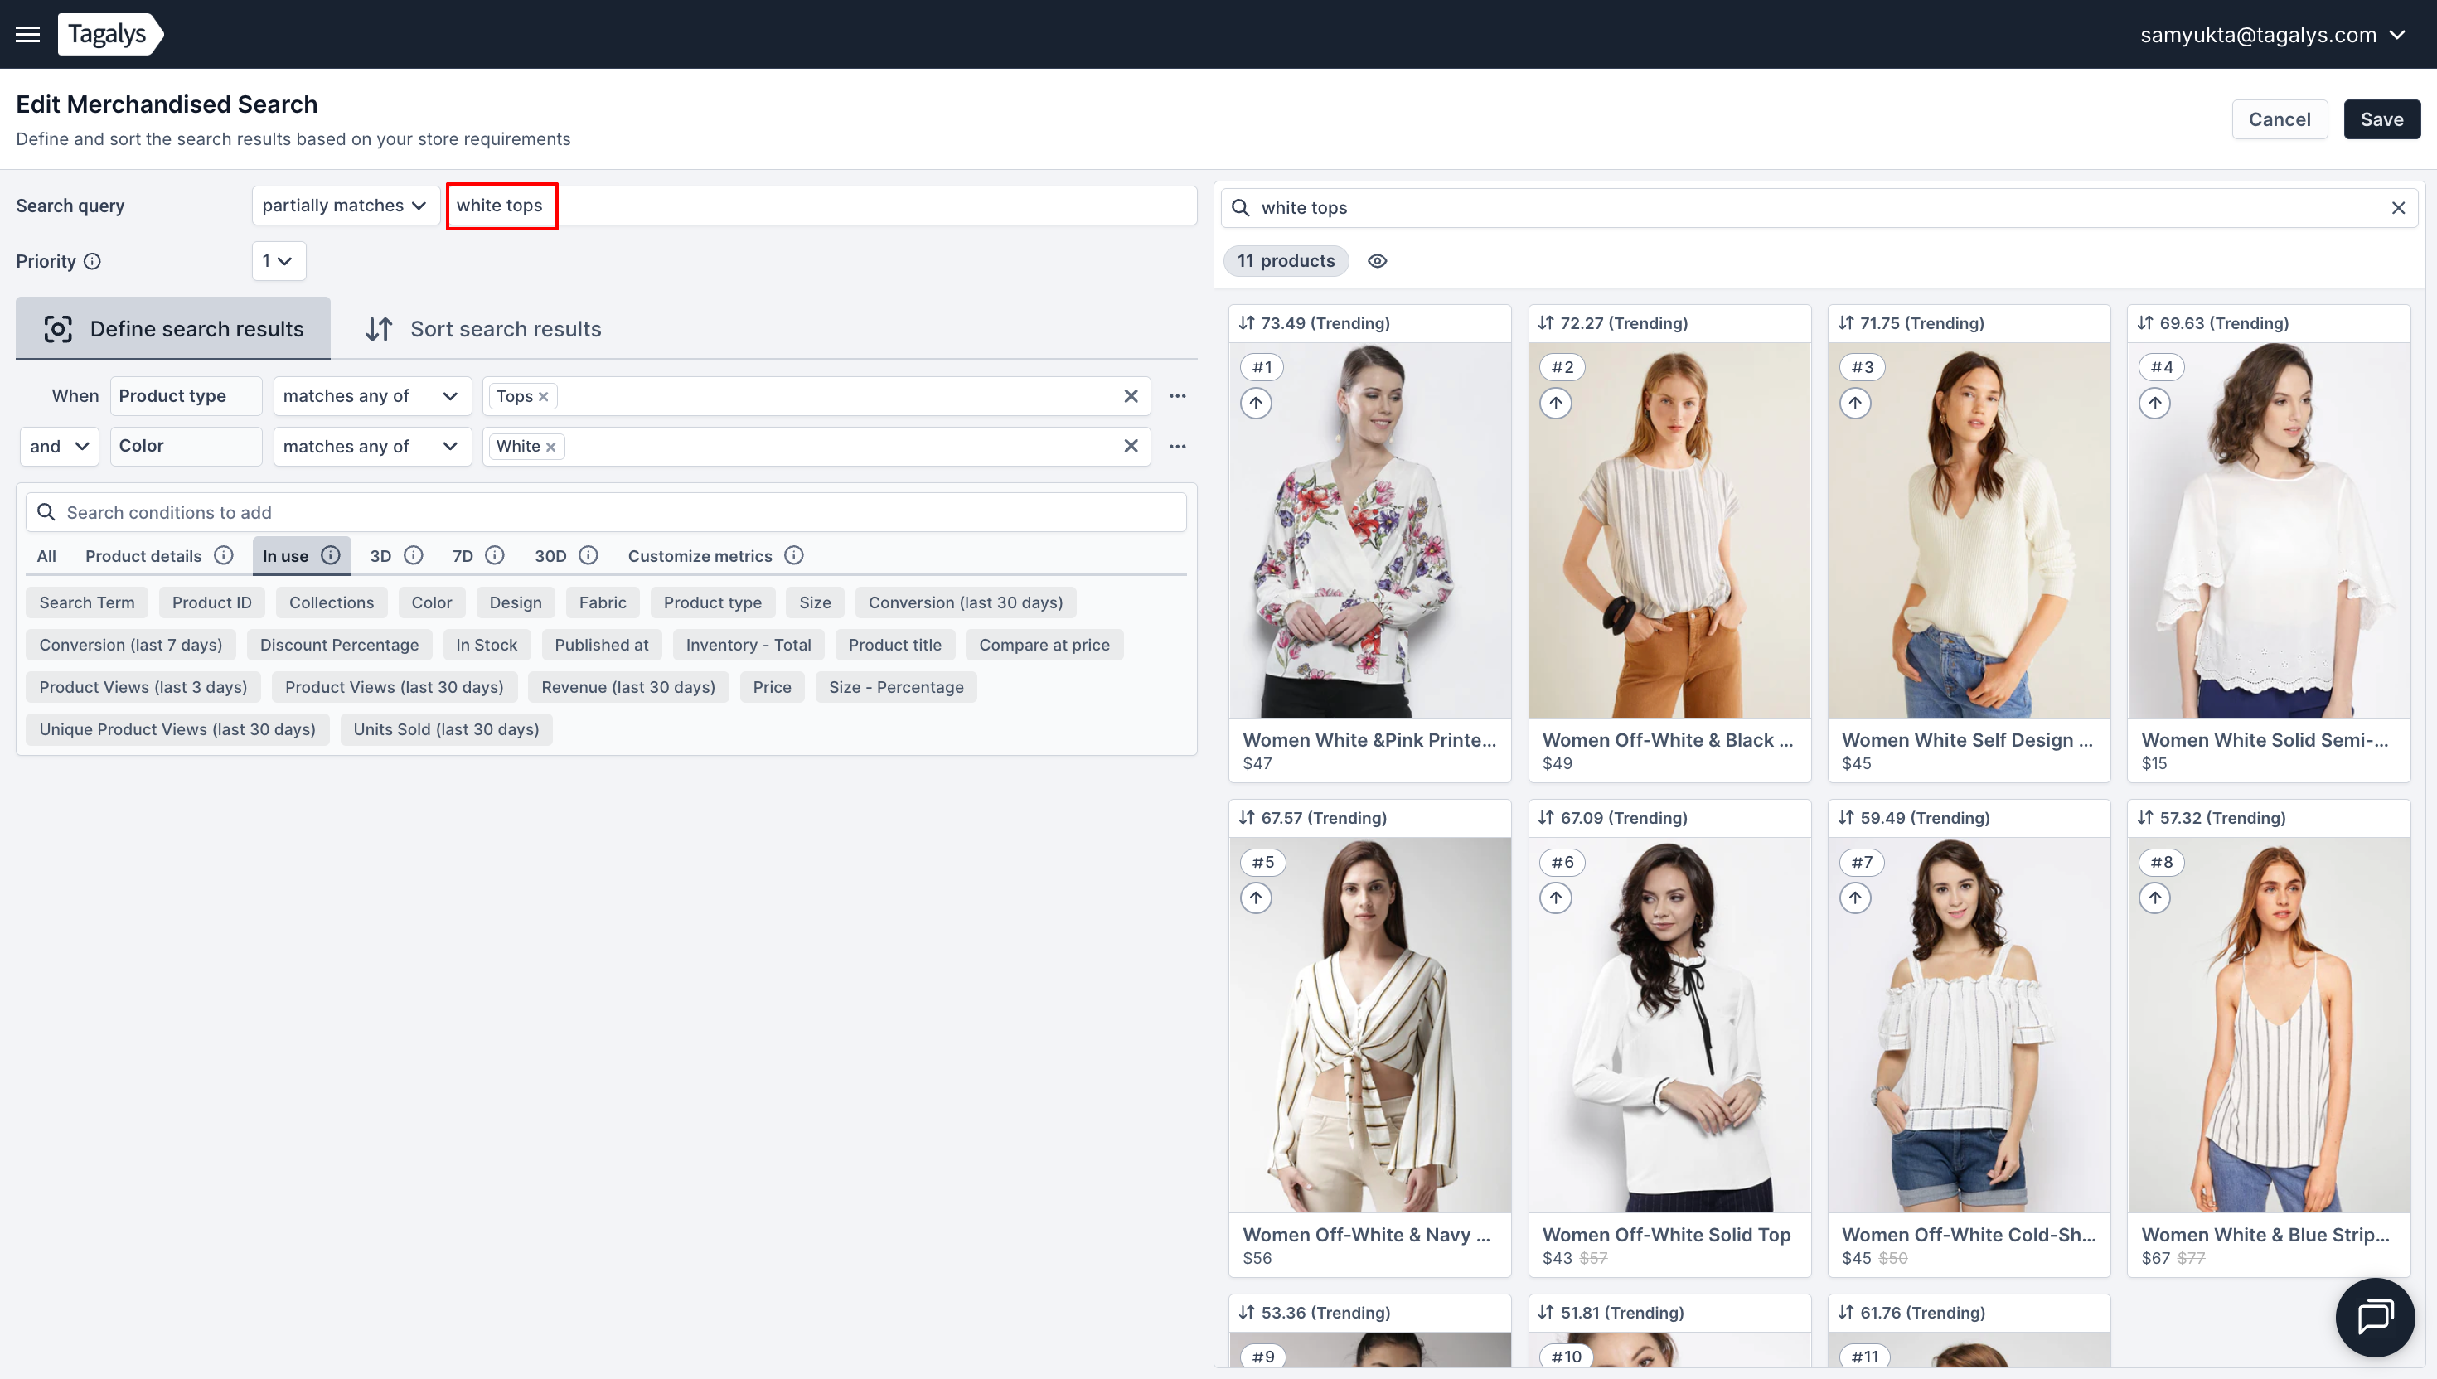Move product #1 to top arrow
Image resolution: width=2437 pixels, height=1379 pixels.
tap(1256, 404)
